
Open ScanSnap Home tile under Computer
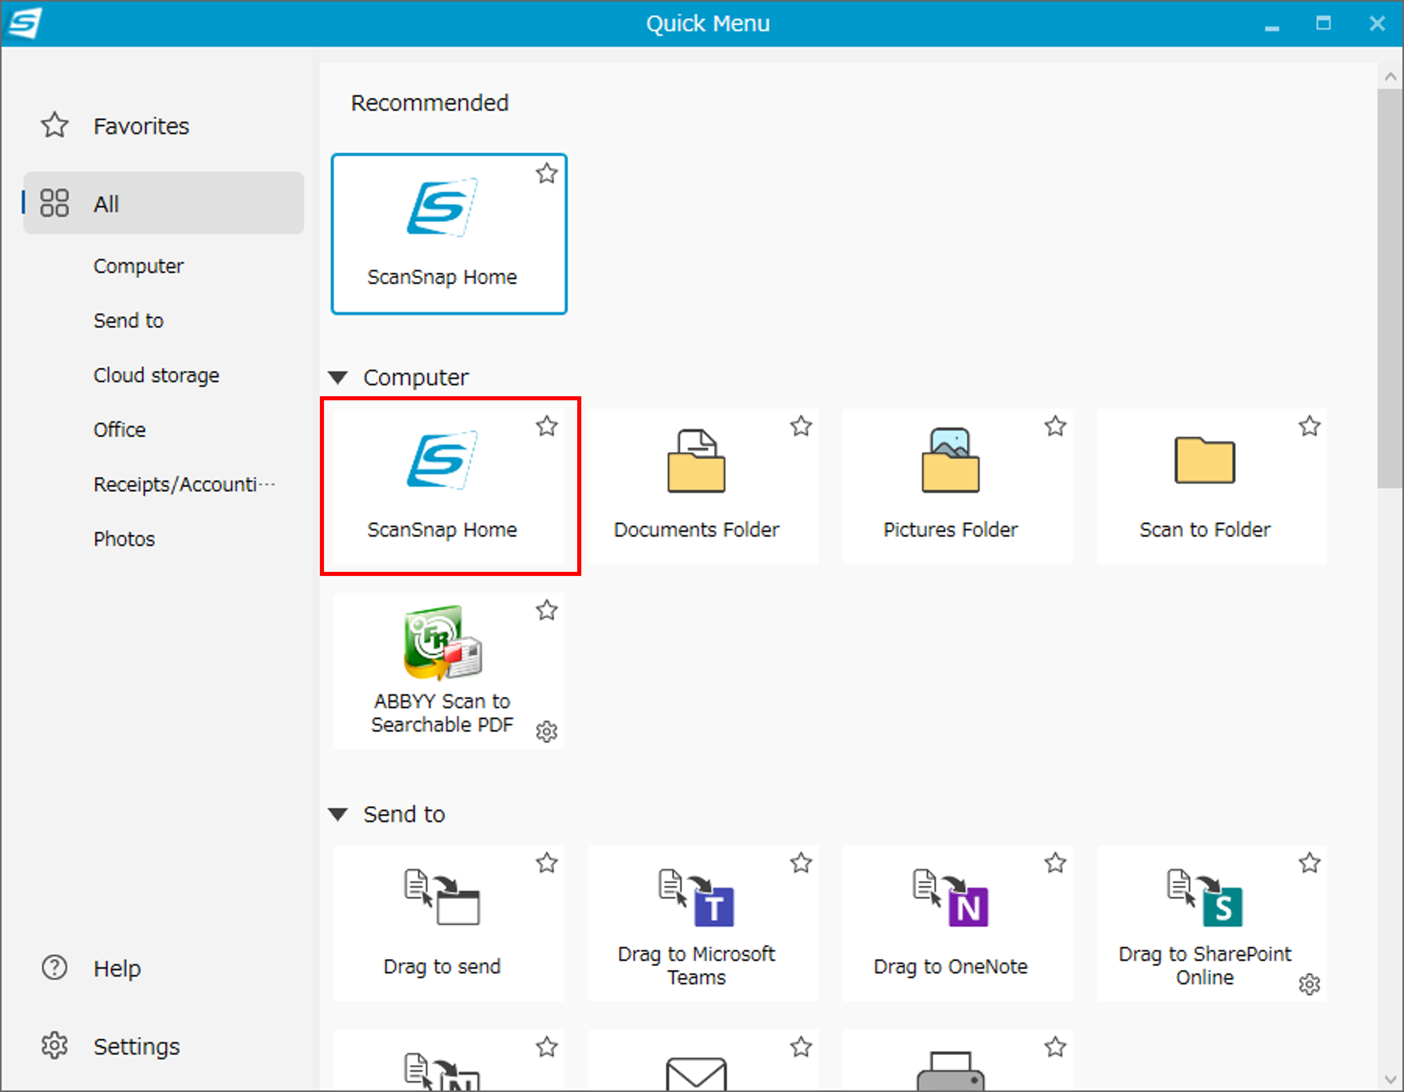click(449, 487)
